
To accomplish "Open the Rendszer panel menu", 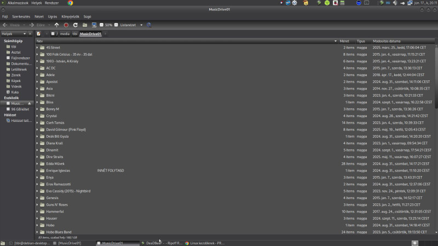I will 51,3.
